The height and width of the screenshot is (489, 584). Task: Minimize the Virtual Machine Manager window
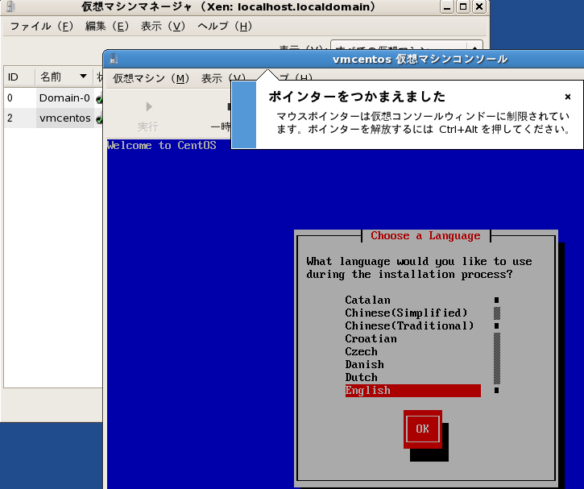click(446, 6)
